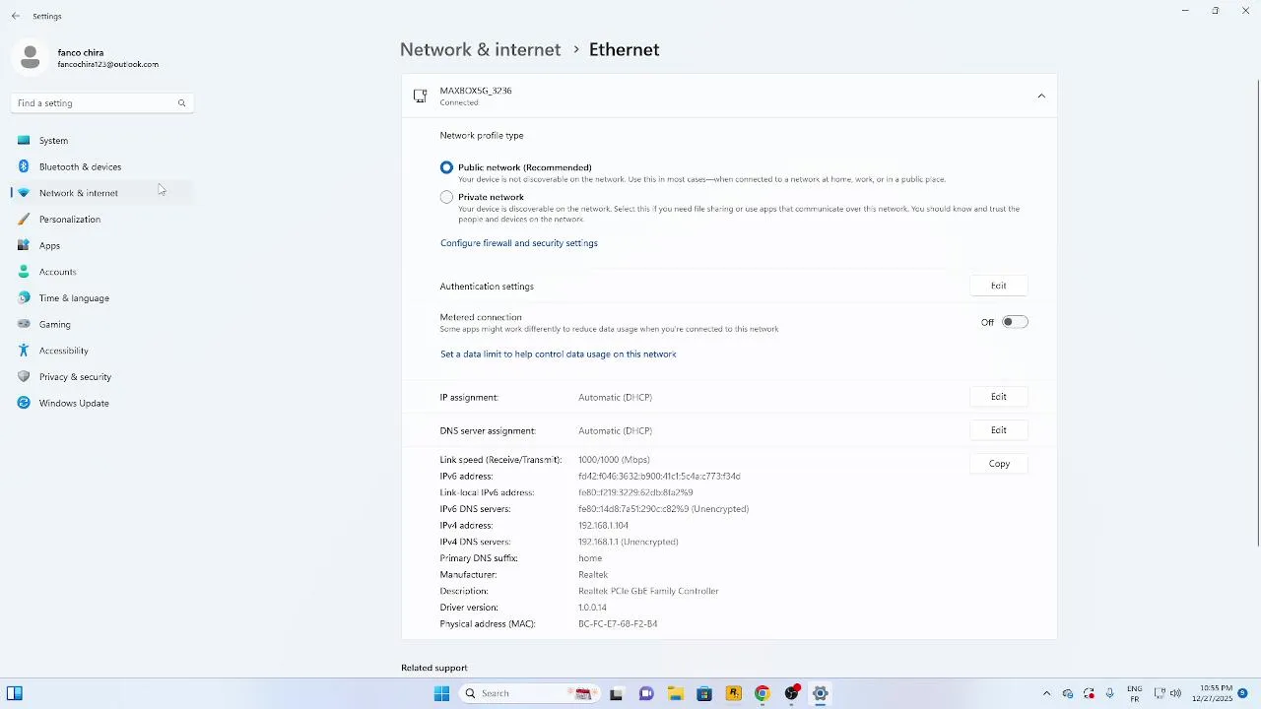This screenshot has width=1261, height=709.
Task: Open Accounts settings page
Action: (x=102, y=272)
